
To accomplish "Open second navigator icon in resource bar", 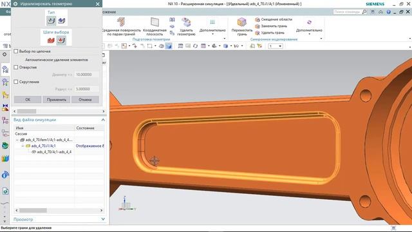I will click(5, 82).
